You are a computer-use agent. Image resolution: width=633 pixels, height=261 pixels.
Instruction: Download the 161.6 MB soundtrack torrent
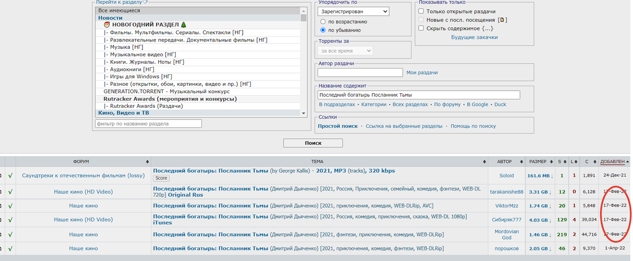[539, 175]
